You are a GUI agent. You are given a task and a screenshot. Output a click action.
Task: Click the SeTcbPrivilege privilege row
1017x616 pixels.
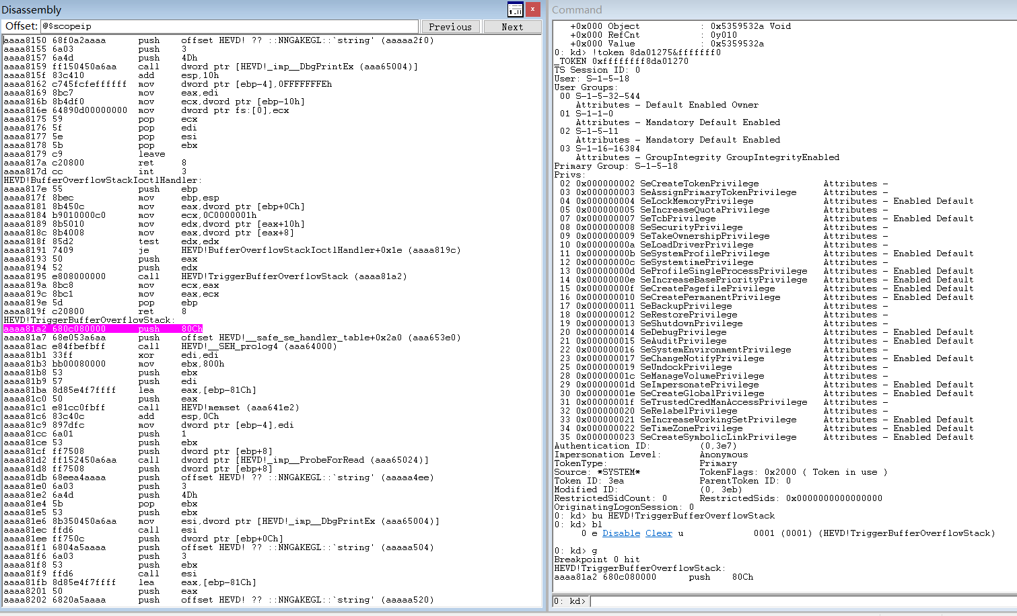(767, 219)
